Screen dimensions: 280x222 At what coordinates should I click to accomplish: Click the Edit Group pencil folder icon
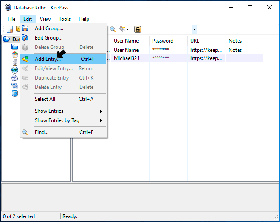click(x=25, y=38)
